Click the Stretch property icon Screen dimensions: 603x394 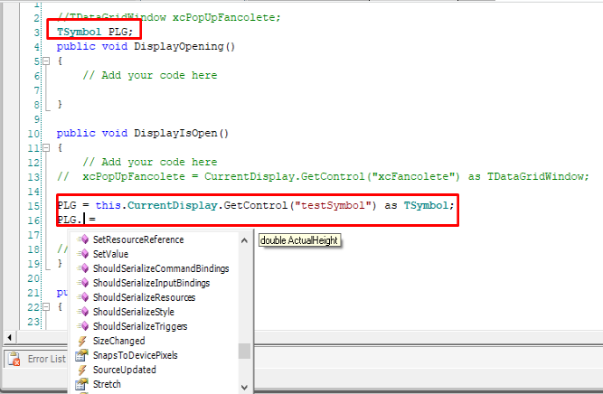coord(82,384)
